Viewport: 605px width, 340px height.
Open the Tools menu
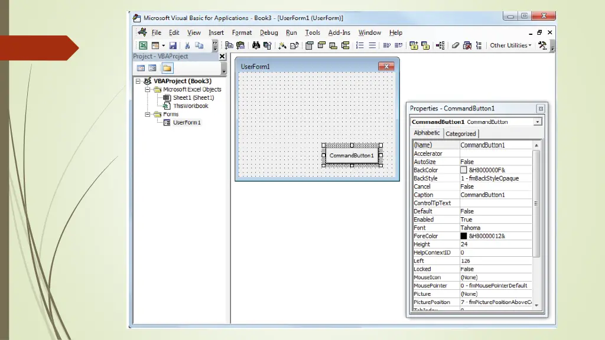[x=313, y=33]
